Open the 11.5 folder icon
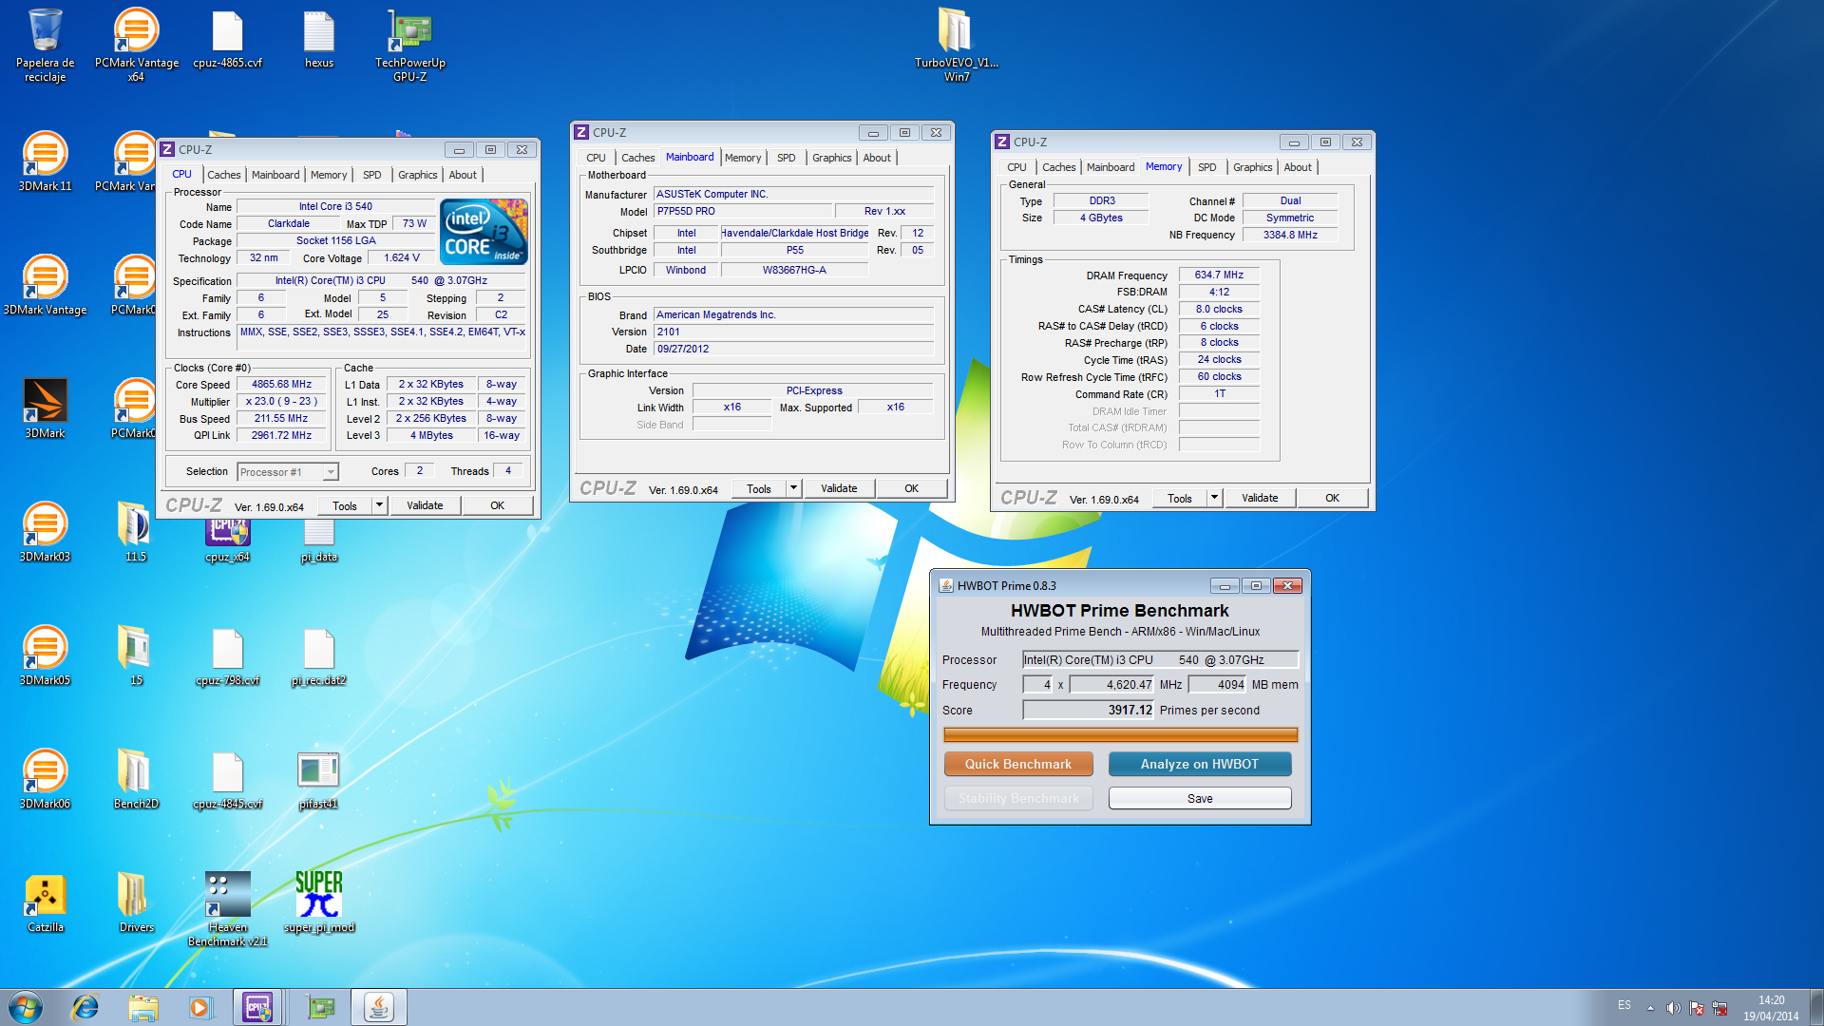This screenshot has height=1026, width=1824. [x=136, y=532]
